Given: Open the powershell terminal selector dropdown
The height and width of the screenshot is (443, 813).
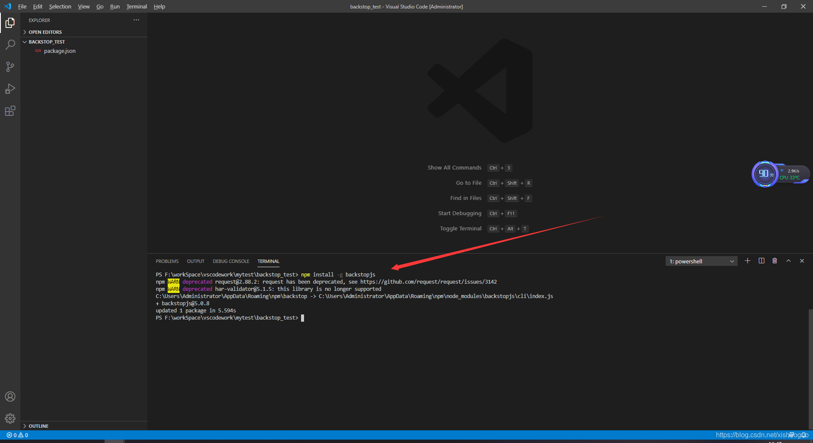Looking at the screenshot, I should tap(701, 261).
